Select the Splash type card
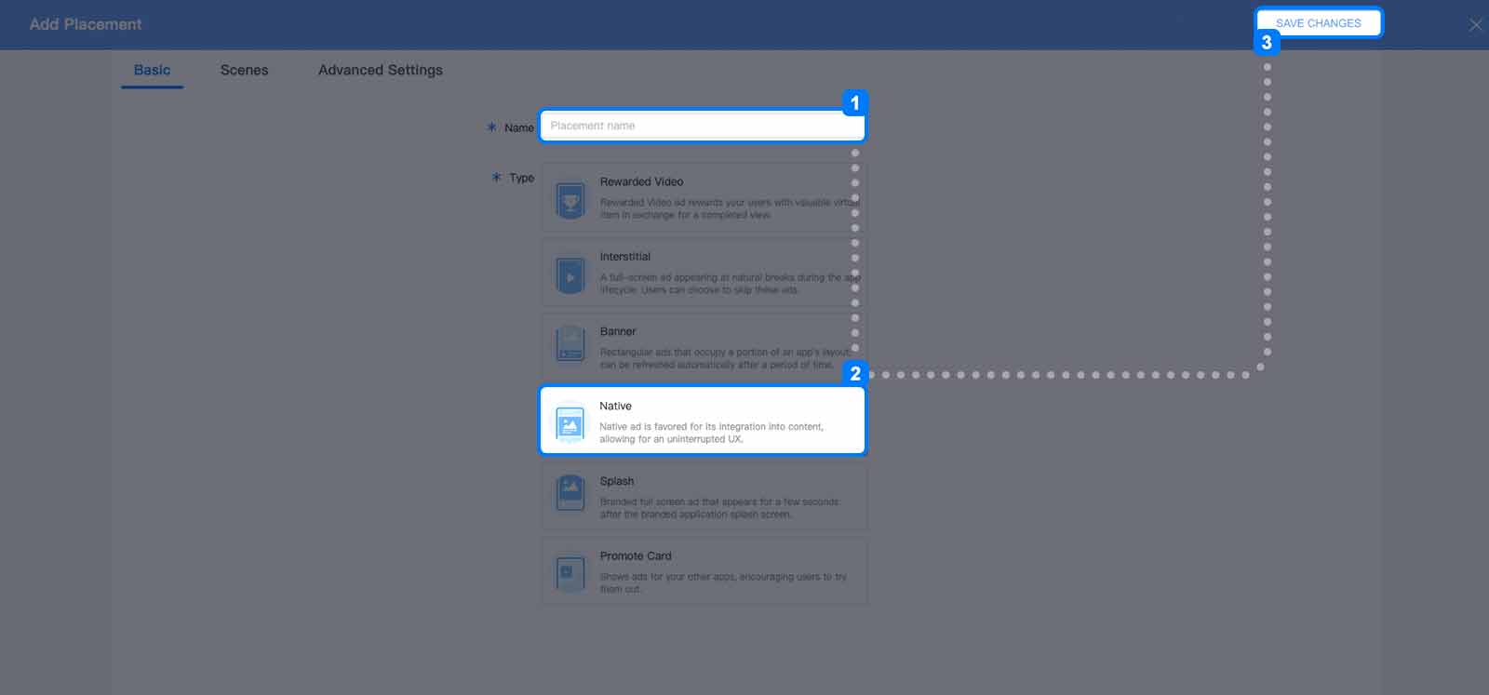 pyautogui.click(x=704, y=497)
